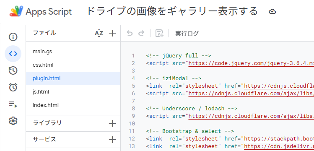Click the cloud save status icon
This screenshot has width=314, height=151.
pyautogui.click(x=272, y=11)
